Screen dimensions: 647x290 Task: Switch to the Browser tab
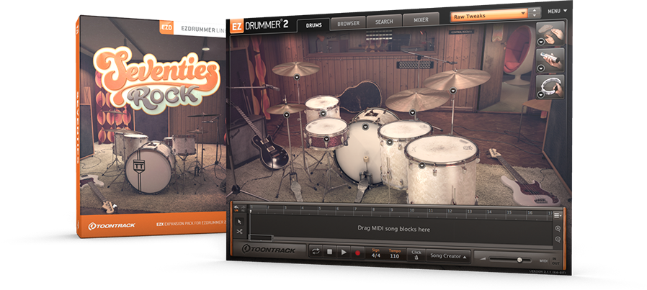pyautogui.click(x=348, y=23)
